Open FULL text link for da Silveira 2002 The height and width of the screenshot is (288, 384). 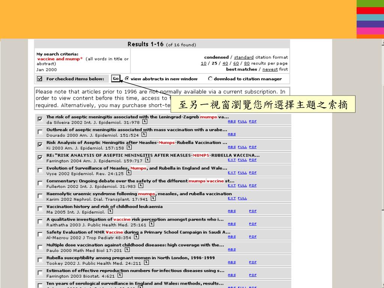[242, 121]
